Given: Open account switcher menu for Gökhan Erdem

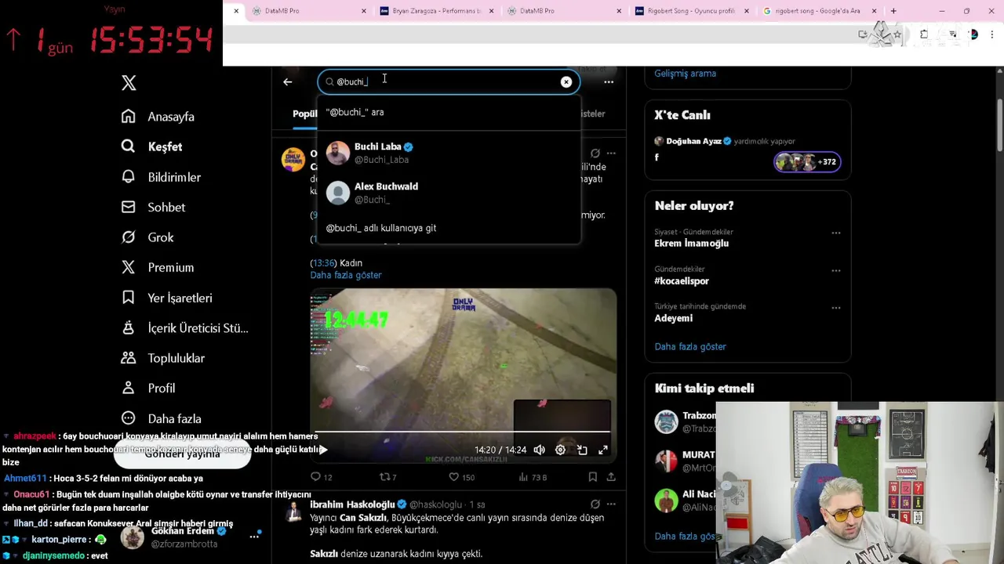Looking at the screenshot, I should tap(254, 537).
